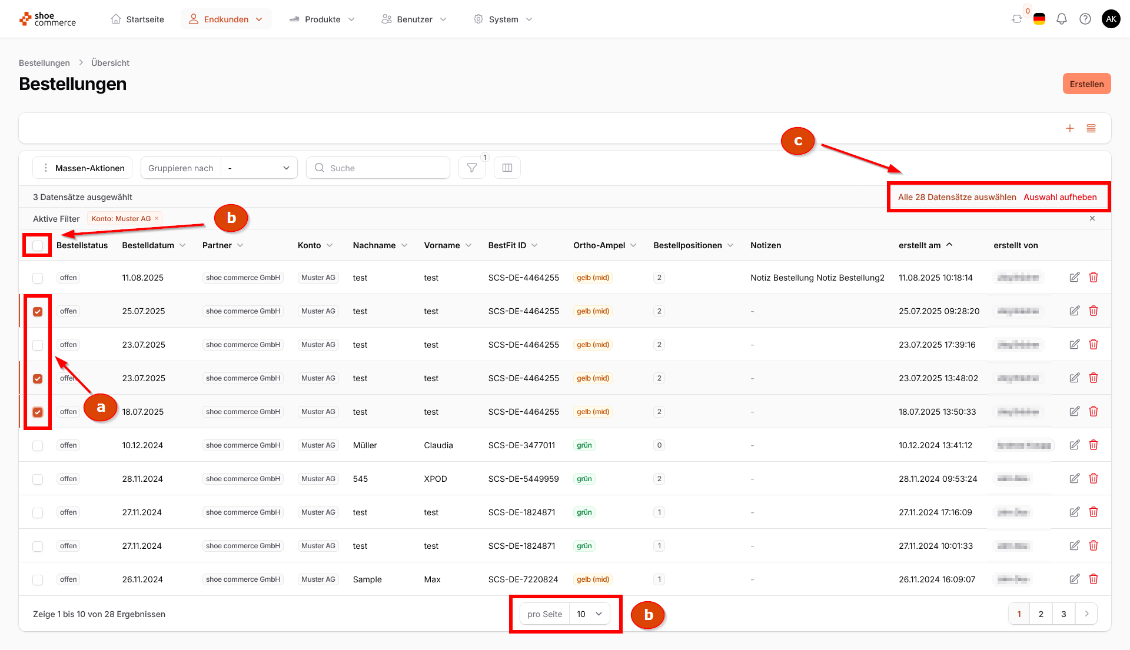Open the System menu
Screen dimensions: 1130x650
(503, 19)
